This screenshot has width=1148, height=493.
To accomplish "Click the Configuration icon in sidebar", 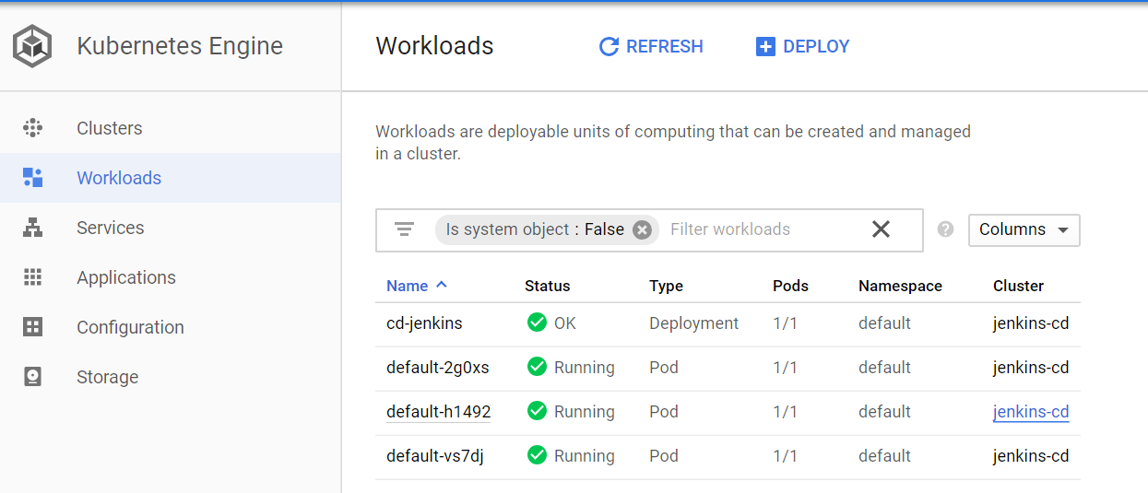I will 33,327.
